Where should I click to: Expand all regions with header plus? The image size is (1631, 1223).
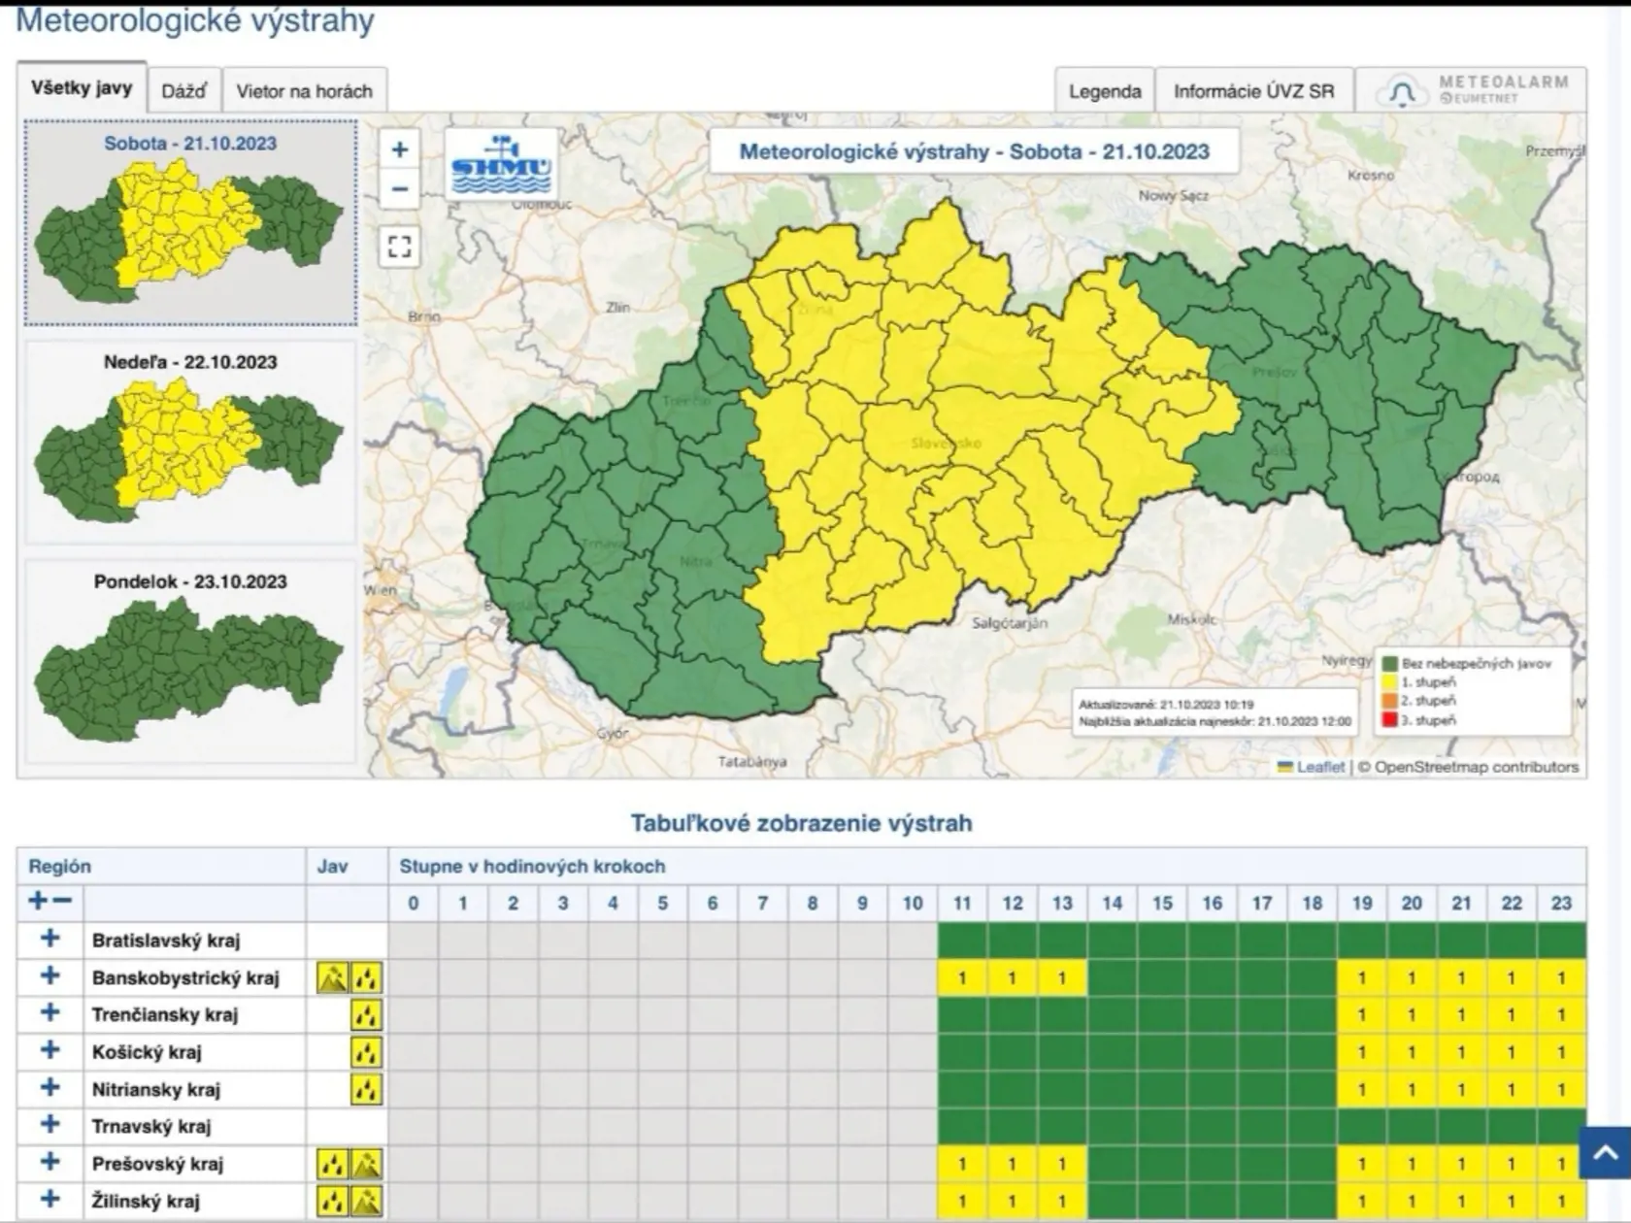coord(38,902)
